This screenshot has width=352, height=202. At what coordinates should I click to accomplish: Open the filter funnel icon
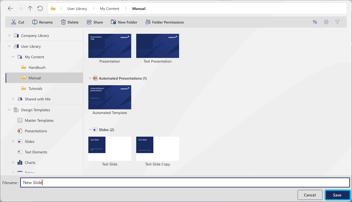(337, 22)
